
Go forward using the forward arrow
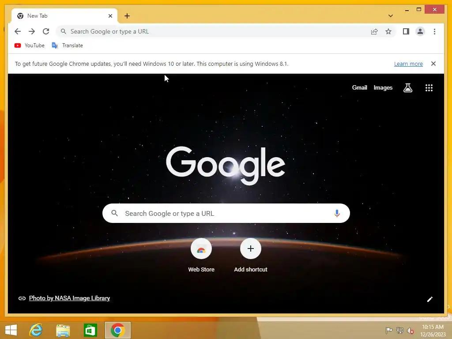click(32, 31)
